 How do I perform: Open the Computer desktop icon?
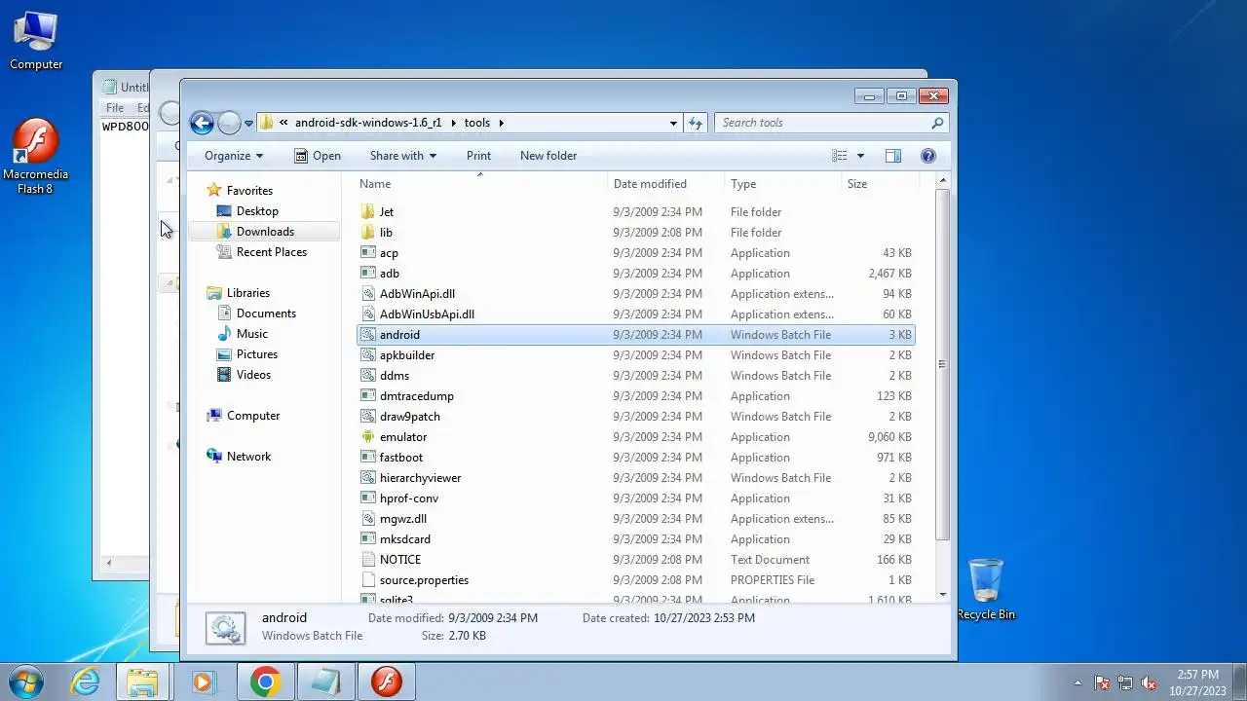tap(36, 41)
